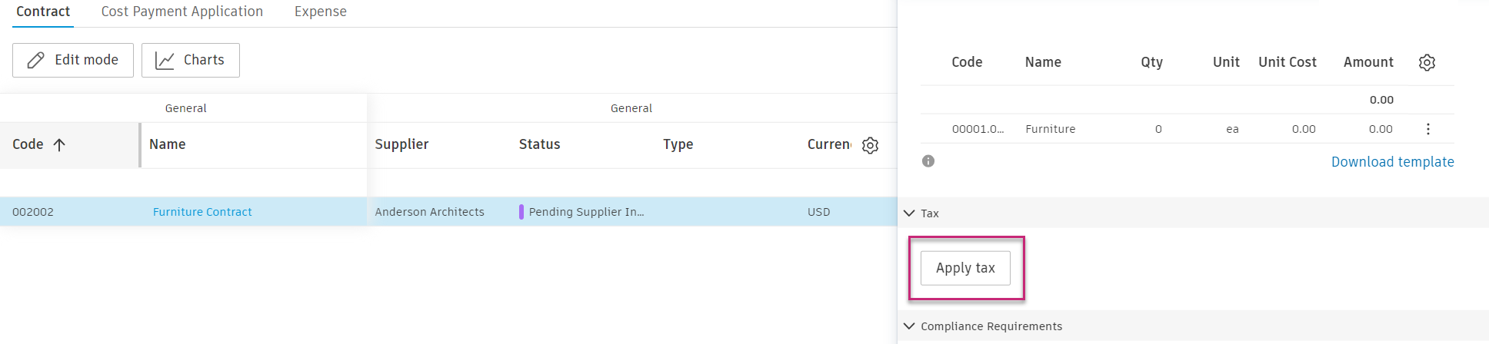The height and width of the screenshot is (344, 1489).
Task: Open the Furniture row three-dot menu
Action: click(x=1427, y=129)
